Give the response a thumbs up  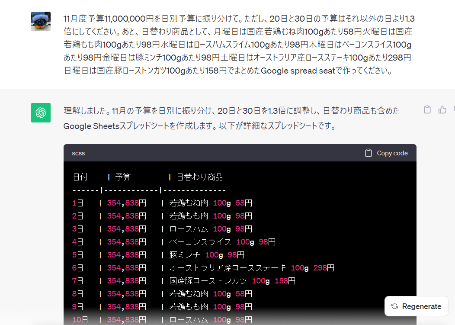point(442,109)
